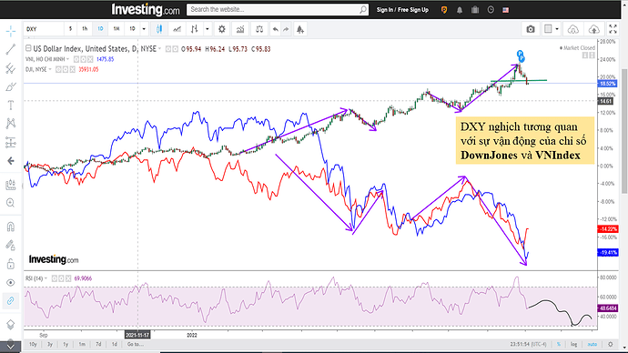Toggle visibility of the VNI series
This screenshot has width=628, height=353.
pyautogui.click(x=76, y=59)
